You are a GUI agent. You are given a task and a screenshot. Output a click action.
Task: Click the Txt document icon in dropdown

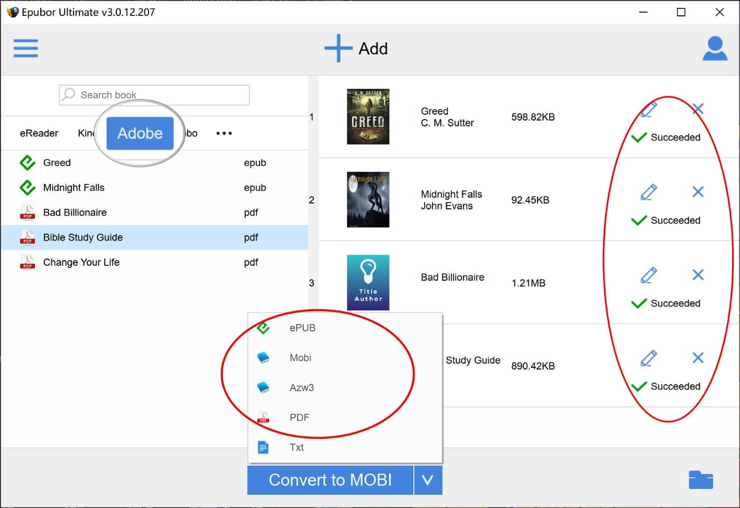(x=263, y=447)
